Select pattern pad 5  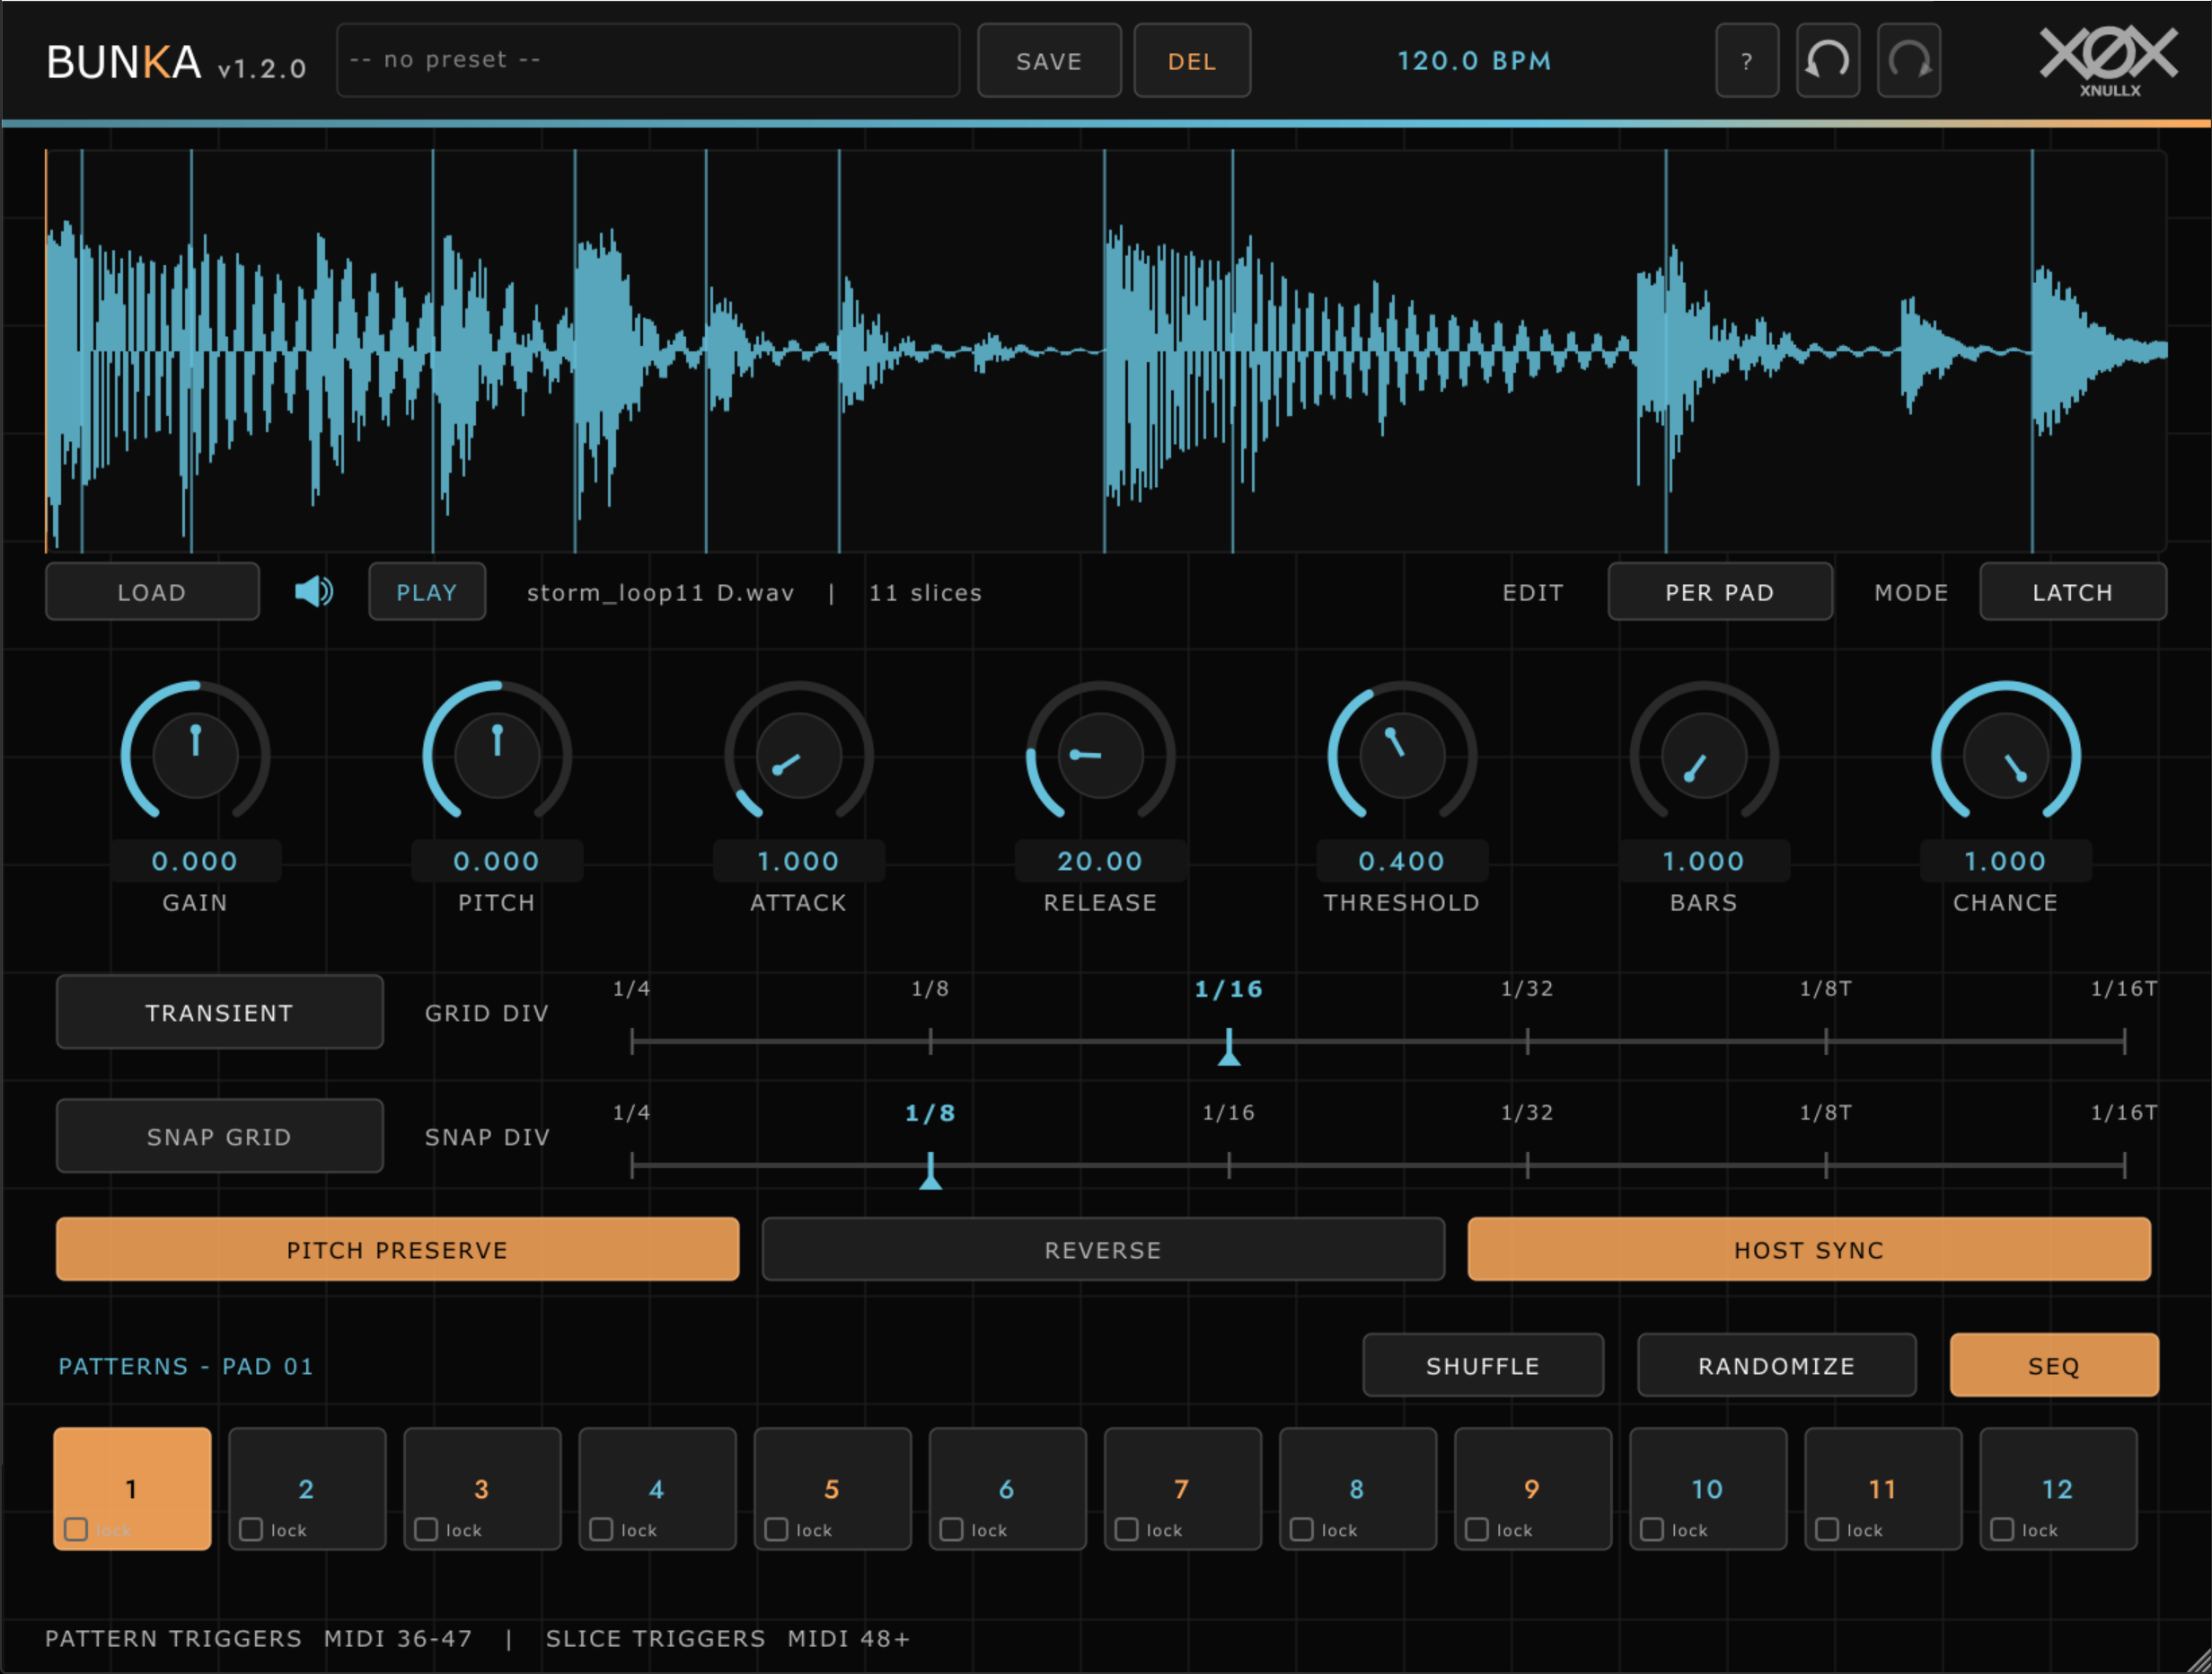pyautogui.click(x=832, y=1488)
